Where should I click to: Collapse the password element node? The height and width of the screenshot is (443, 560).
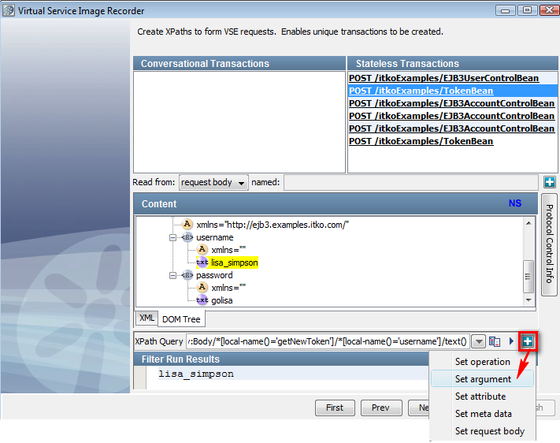pos(172,275)
